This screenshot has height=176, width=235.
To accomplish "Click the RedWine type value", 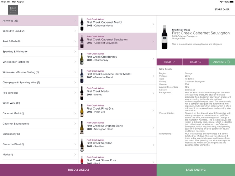I will click(x=189, y=79).
